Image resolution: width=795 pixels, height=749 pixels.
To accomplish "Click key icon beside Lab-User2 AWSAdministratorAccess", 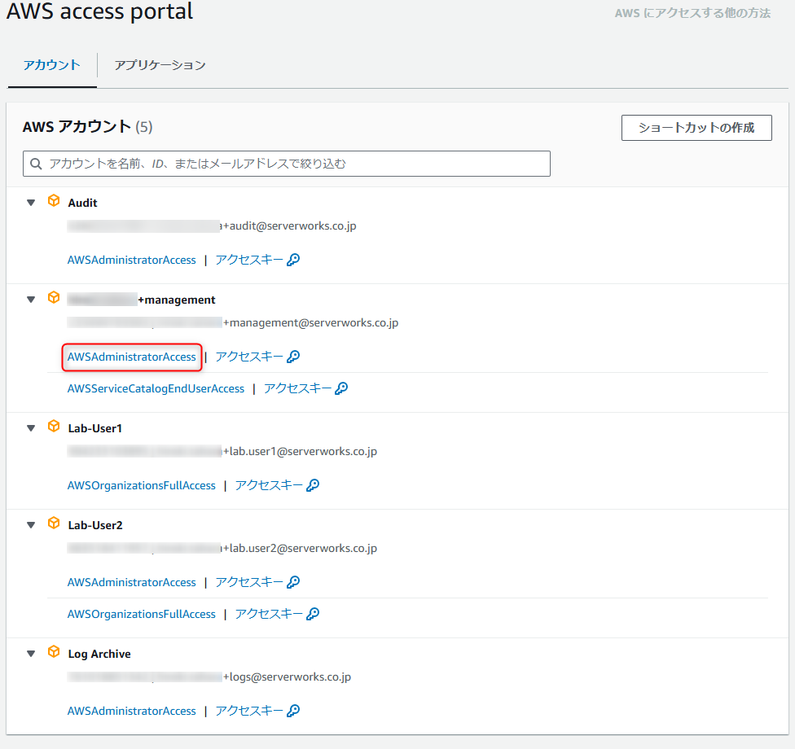I will click(x=293, y=582).
